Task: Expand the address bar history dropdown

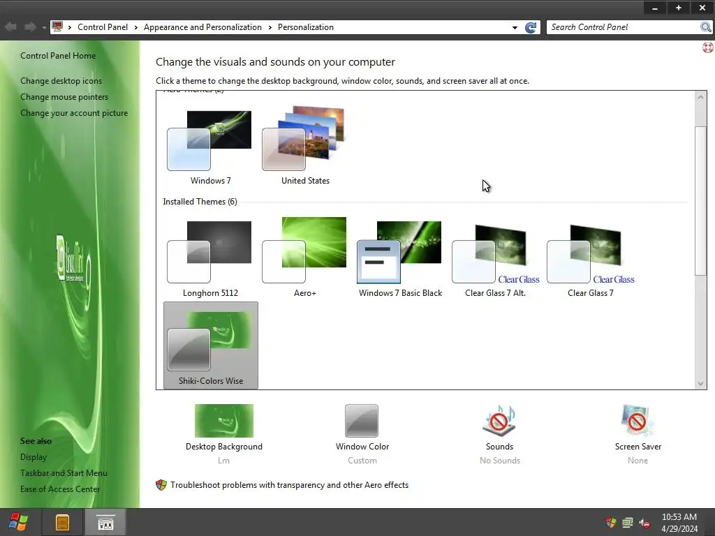Action: tap(515, 27)
